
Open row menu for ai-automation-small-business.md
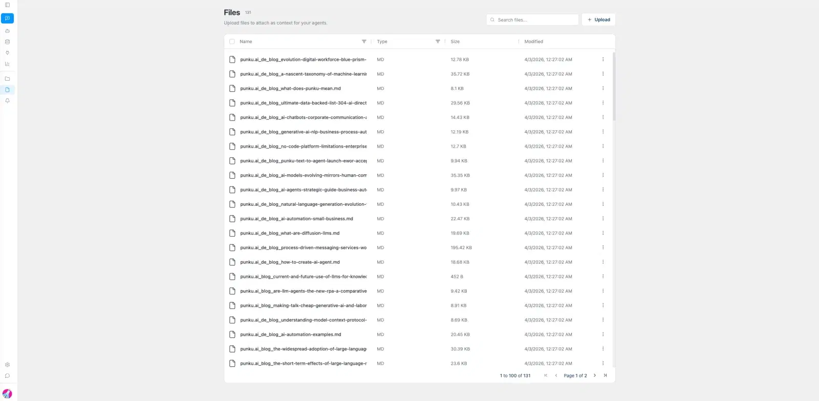coord(603,219)
